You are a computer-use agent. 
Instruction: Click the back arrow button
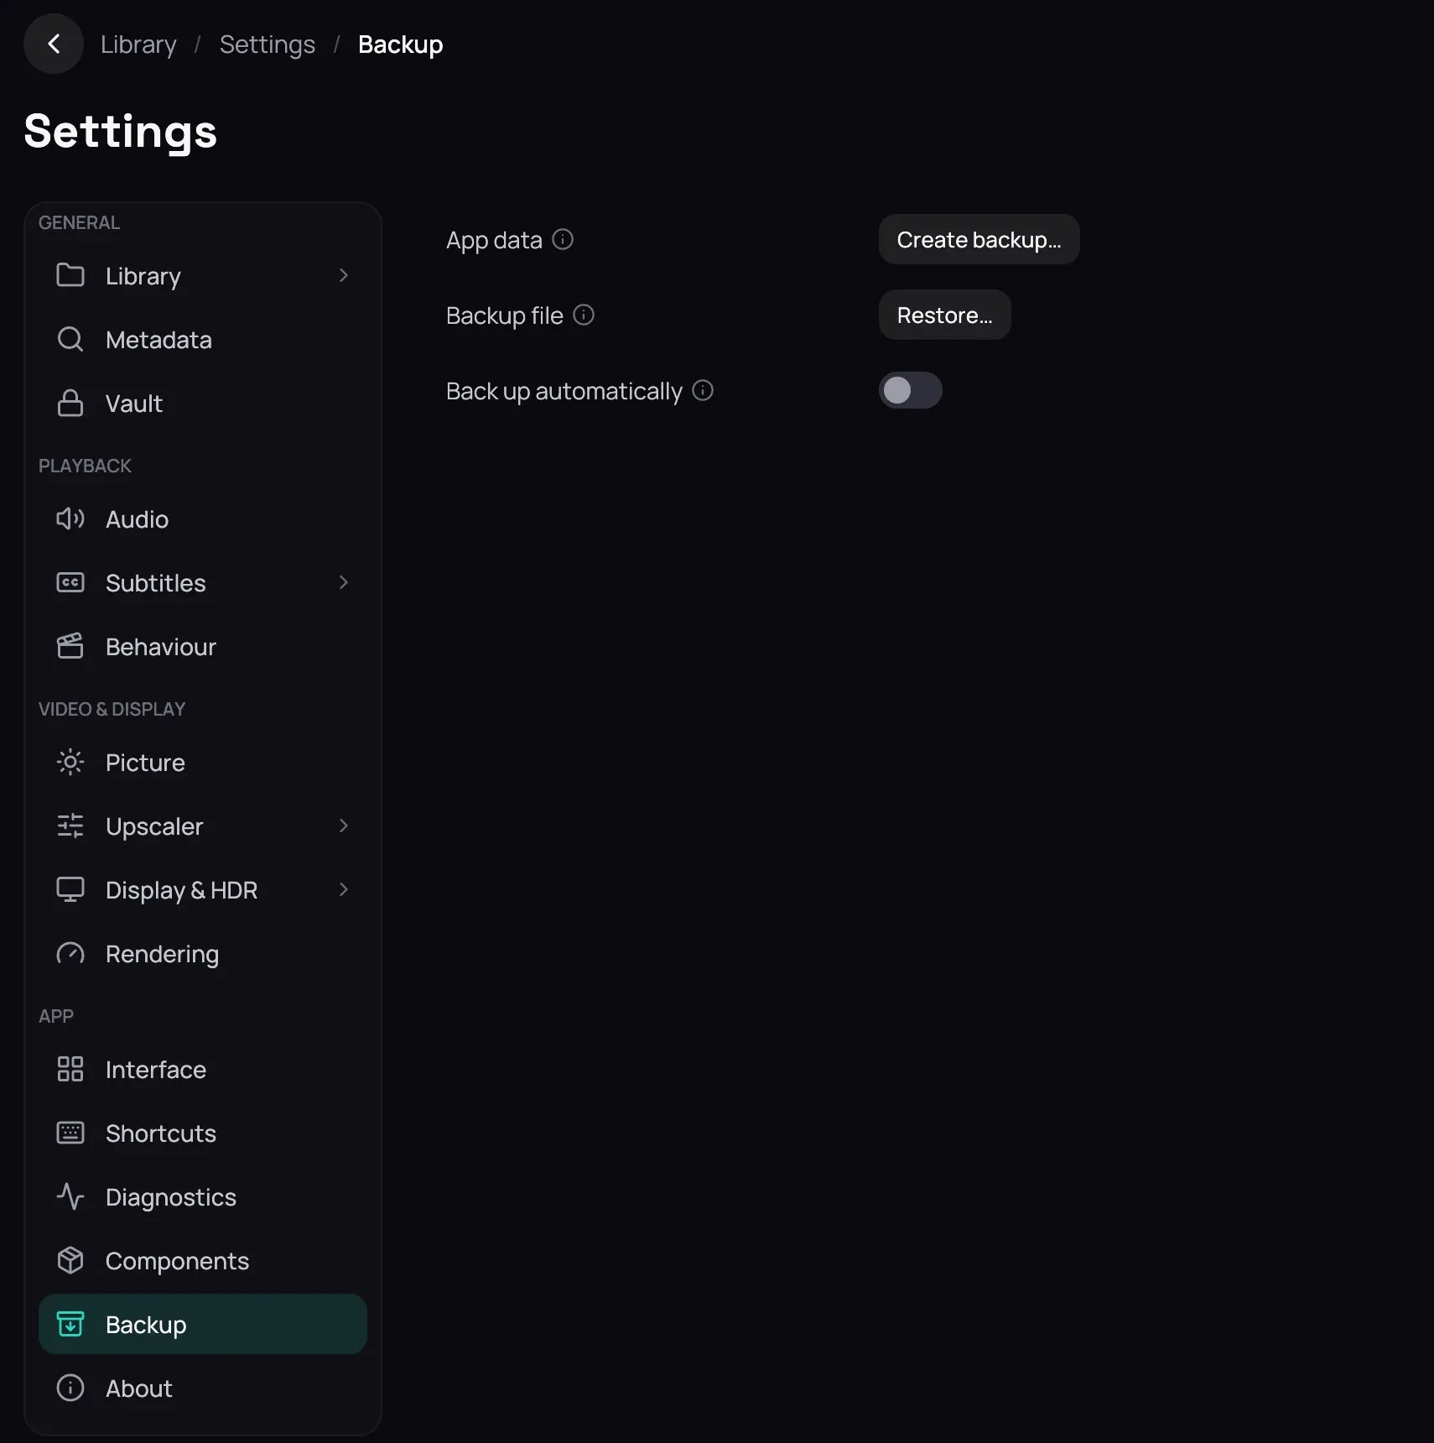pyautogui.click(x=54, y=44)
